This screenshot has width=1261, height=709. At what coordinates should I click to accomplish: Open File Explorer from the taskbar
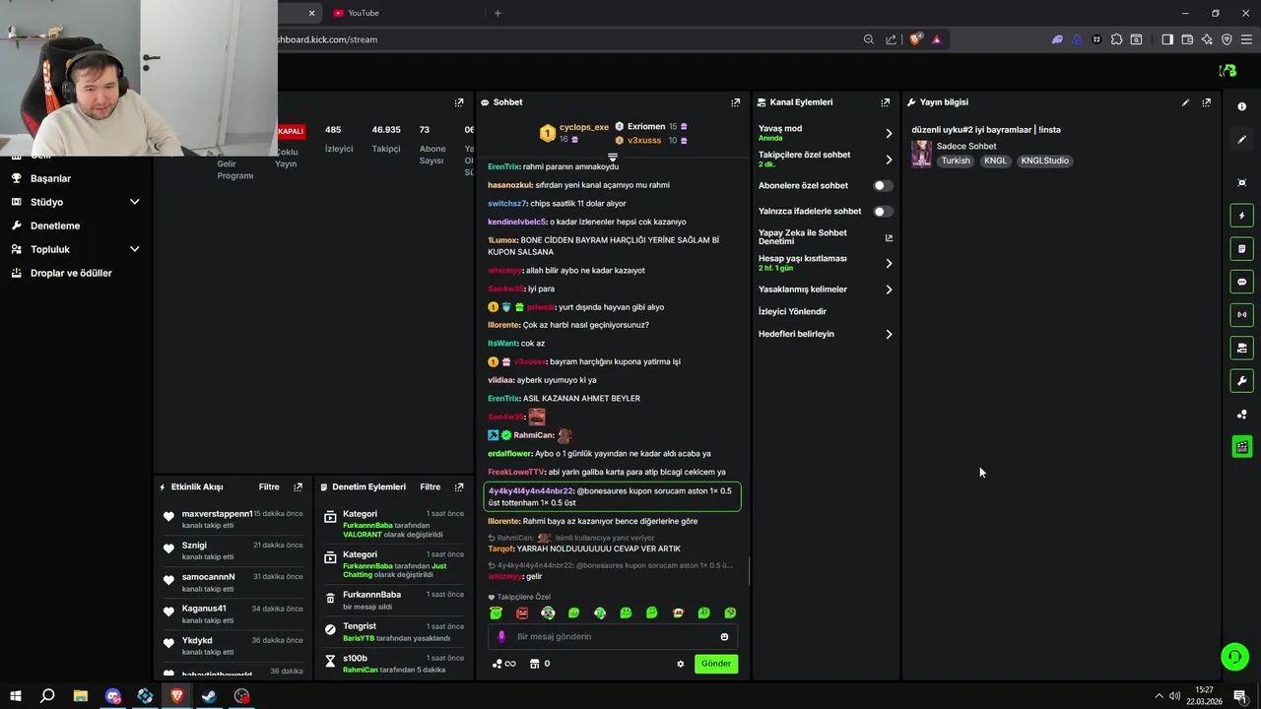(x=80, y=696)
